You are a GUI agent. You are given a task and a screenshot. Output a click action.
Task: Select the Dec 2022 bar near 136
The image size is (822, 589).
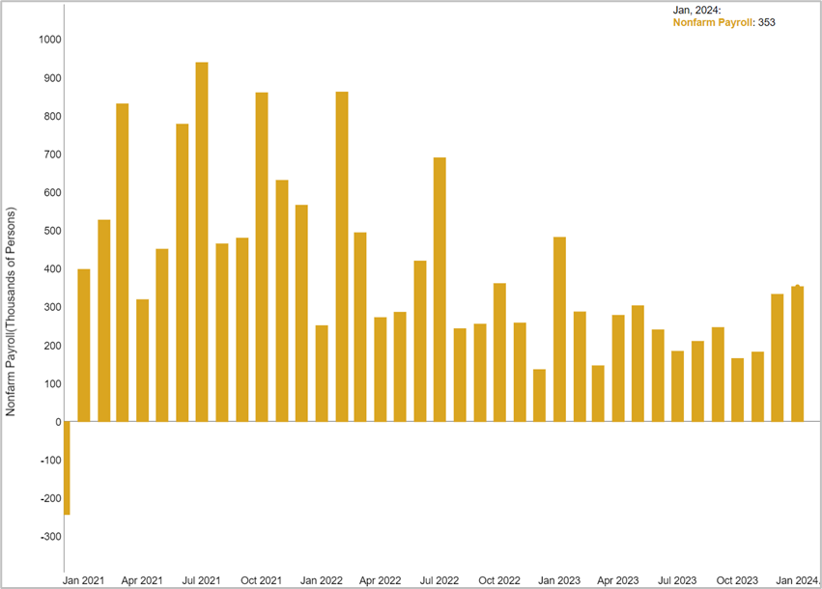[x=539, y=396]
